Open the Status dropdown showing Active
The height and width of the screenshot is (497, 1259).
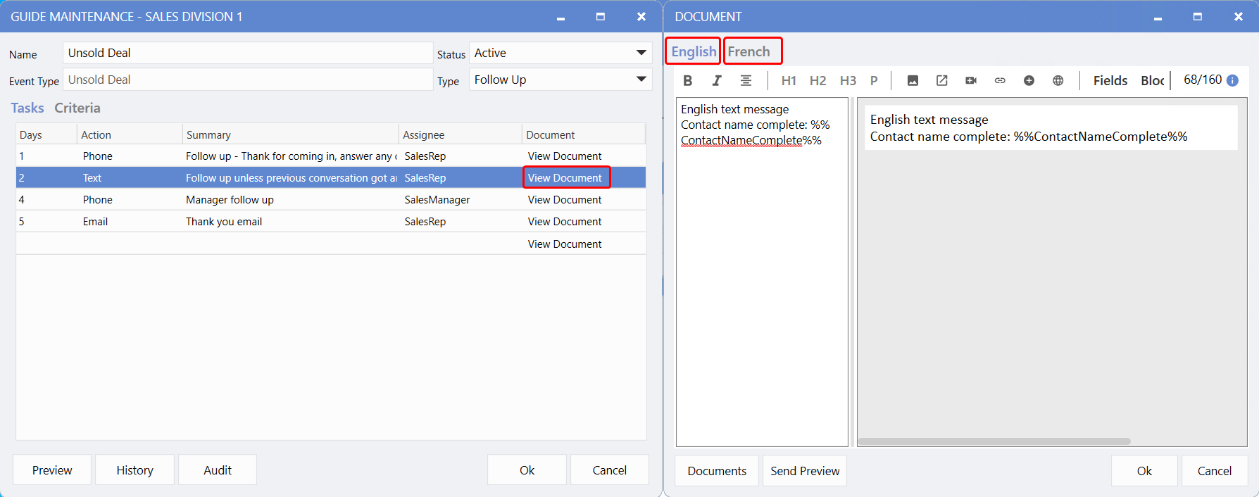pos(560,53)
